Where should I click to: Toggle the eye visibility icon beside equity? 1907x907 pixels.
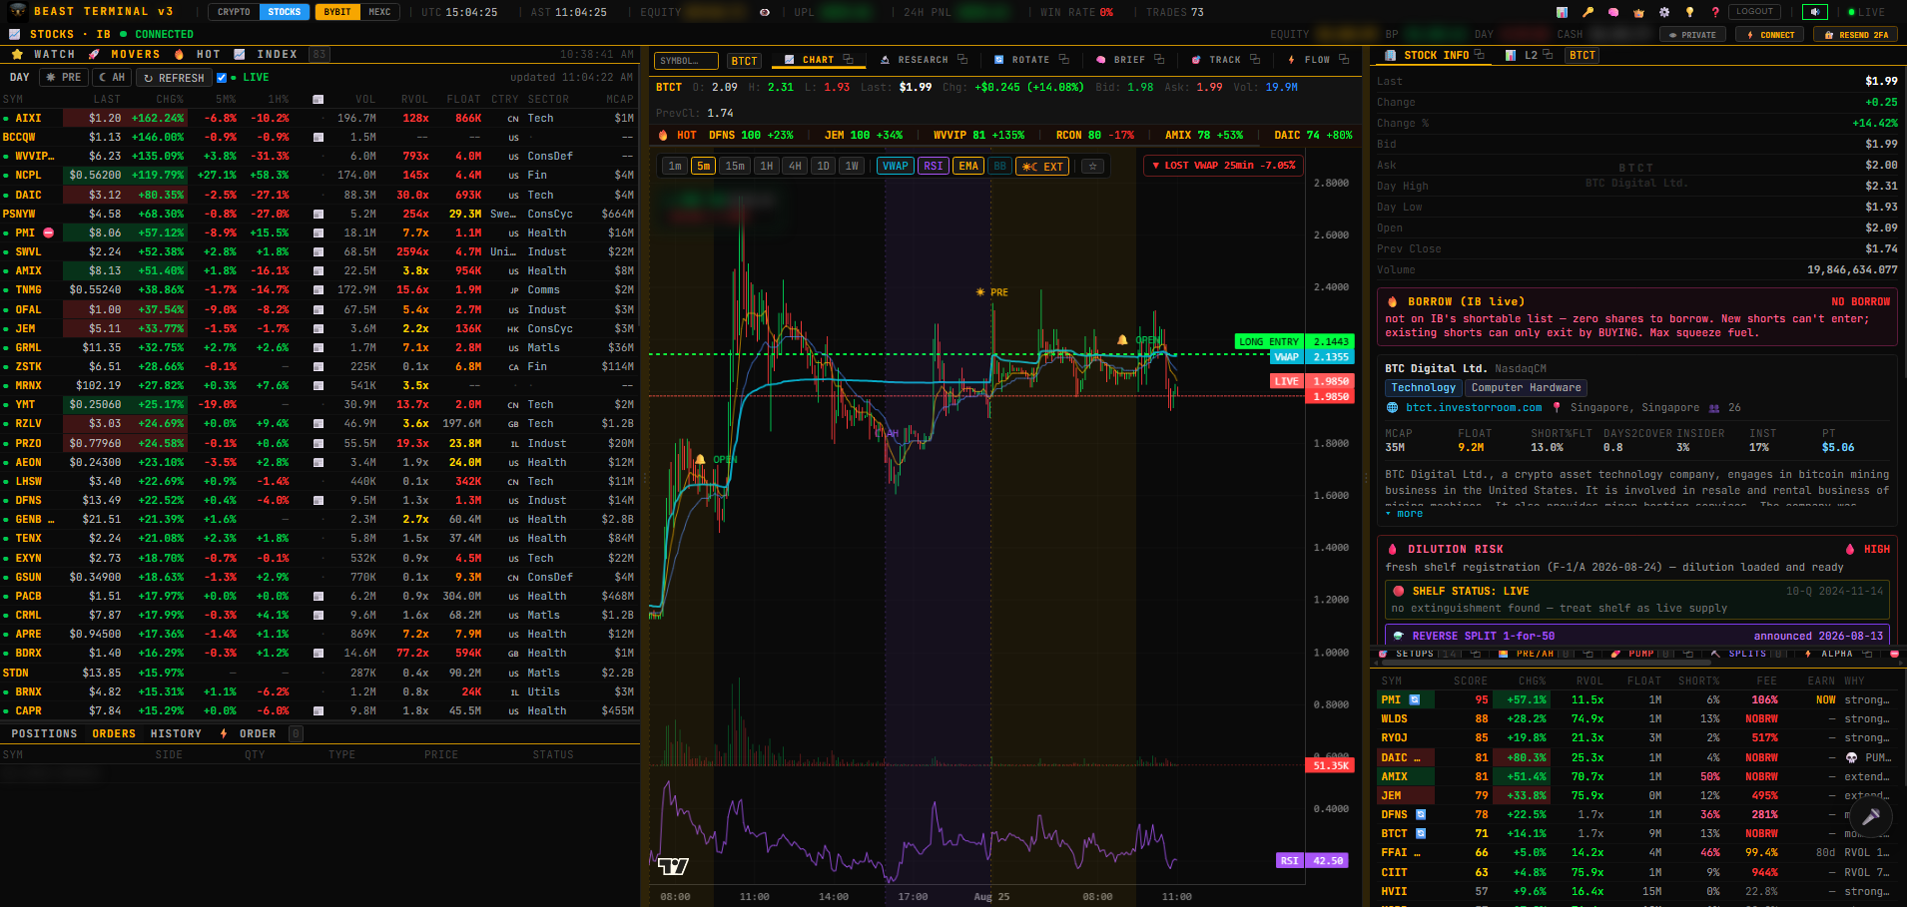point(765,12)
